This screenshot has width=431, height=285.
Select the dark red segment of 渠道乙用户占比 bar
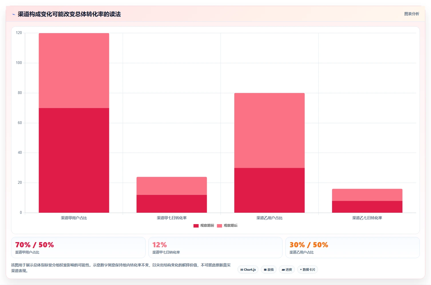[269, 190]
